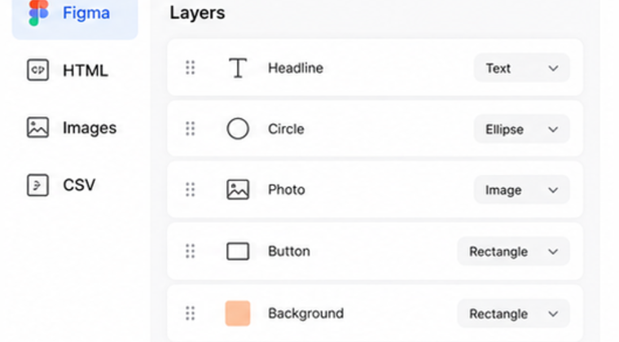Viewport: 619px width, 342px height.
Task: Select the Circle layer name
Action: click(286, 129)
